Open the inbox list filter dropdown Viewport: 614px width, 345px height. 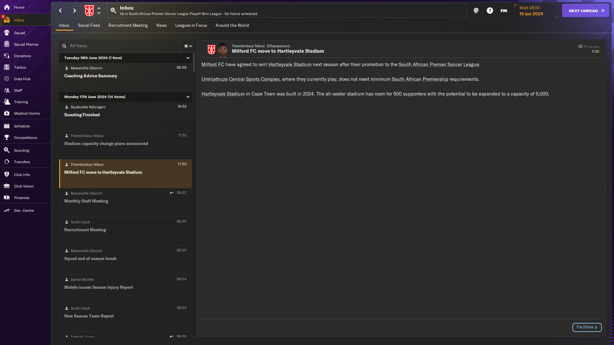188,46
